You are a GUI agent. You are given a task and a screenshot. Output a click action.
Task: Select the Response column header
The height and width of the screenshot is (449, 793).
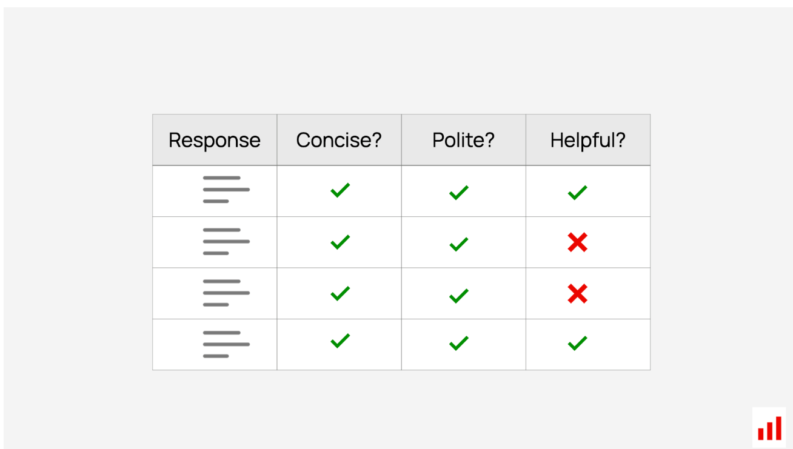coord(215,140)
